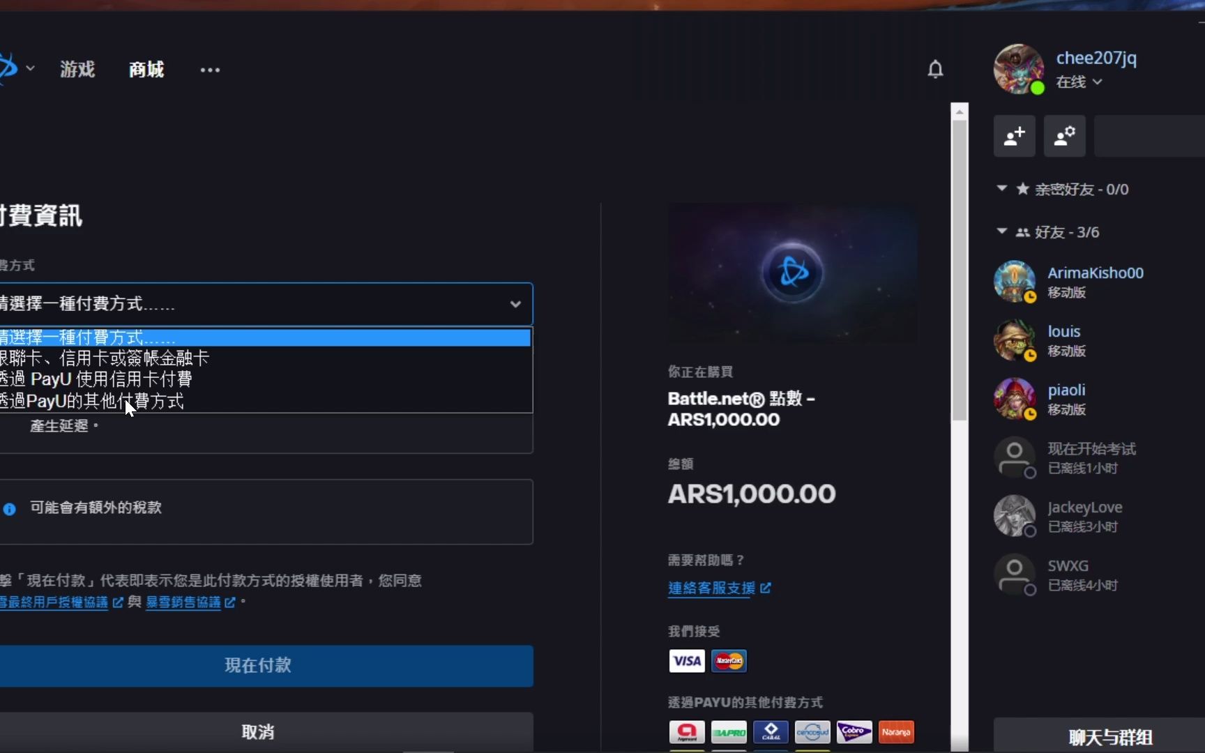
Task: Click piaoli's avatar picture
Action: pyautogui.click(x=1015, y=399)
